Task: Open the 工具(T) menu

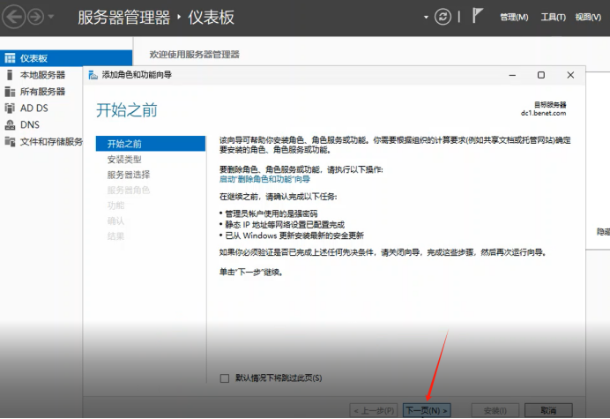Action: 553,17
